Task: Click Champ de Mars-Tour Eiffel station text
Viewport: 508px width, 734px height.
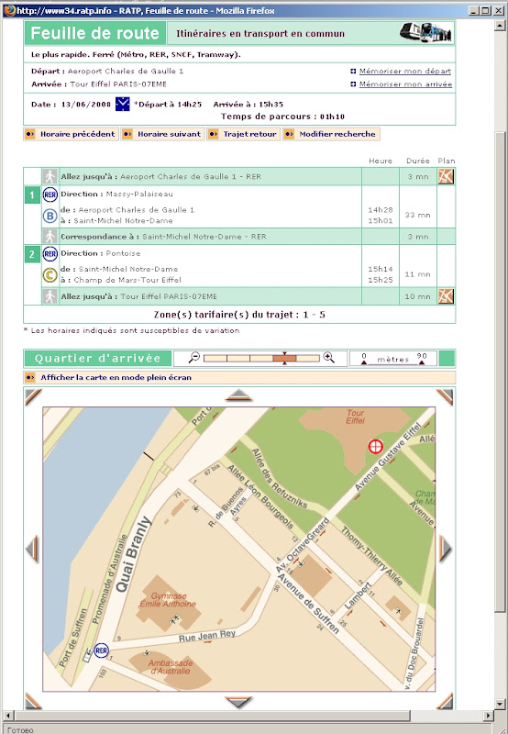Action: coord(127,280)
